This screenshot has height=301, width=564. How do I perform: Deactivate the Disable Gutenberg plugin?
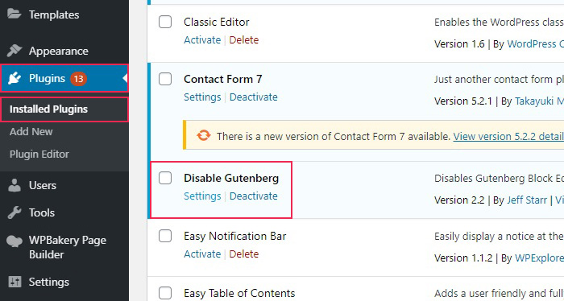coord(254,196)
